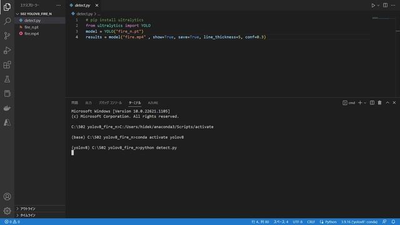Switch to the デバッグ コンソール tab
This screenshot has height=225, width=400.
tap(110, 102)
